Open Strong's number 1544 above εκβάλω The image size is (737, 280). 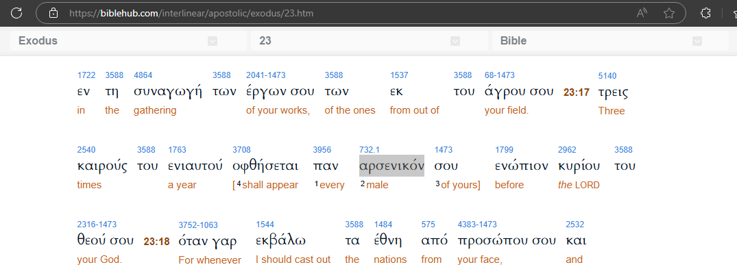point(265,224)
